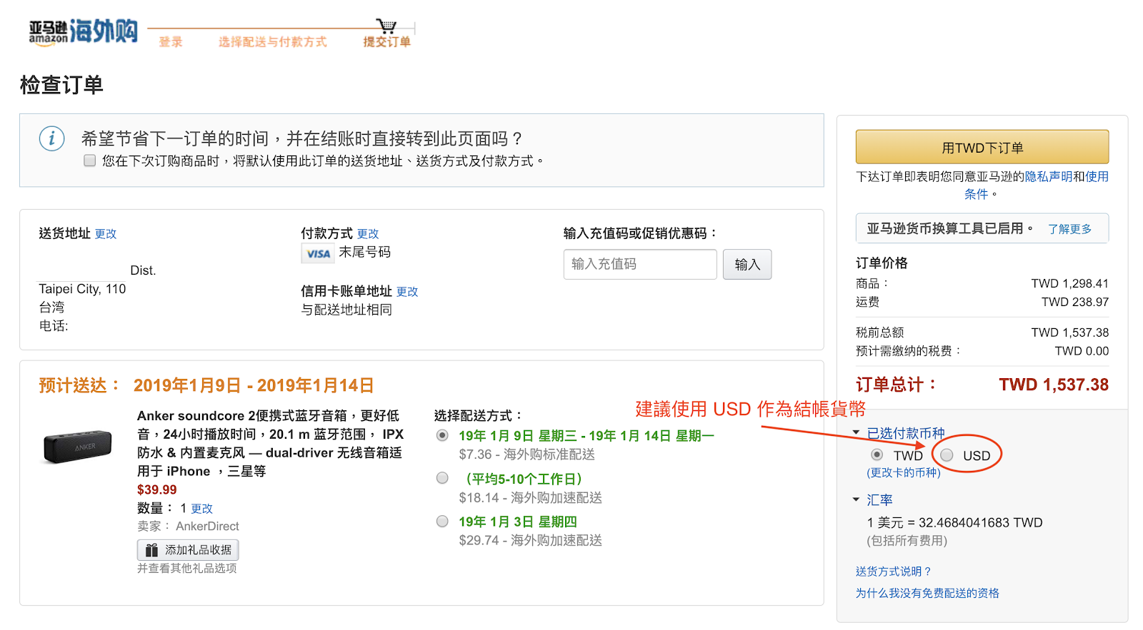1143x630 pixels.
Task: Click the VISA card icon
Action: pos(318,253)
